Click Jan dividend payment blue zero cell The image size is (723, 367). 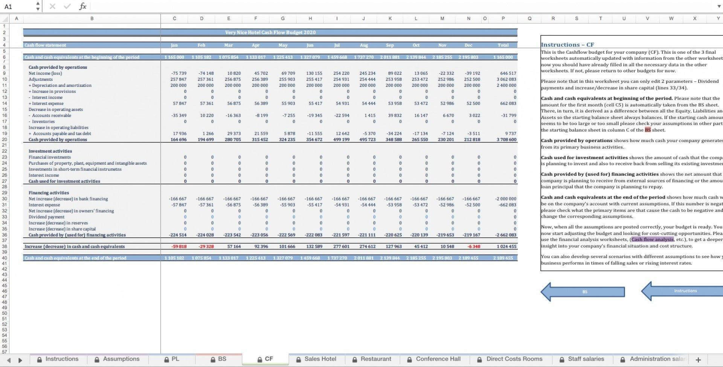(174, 217)
